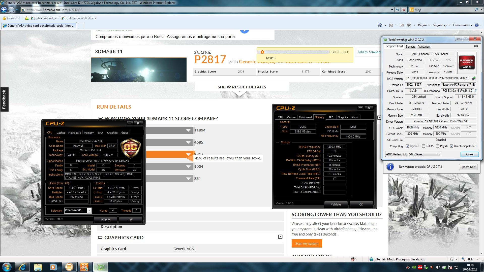This screenshot has height=272, width=484.
Task: Click the Add to compare link
Action: tap(369, 52)
